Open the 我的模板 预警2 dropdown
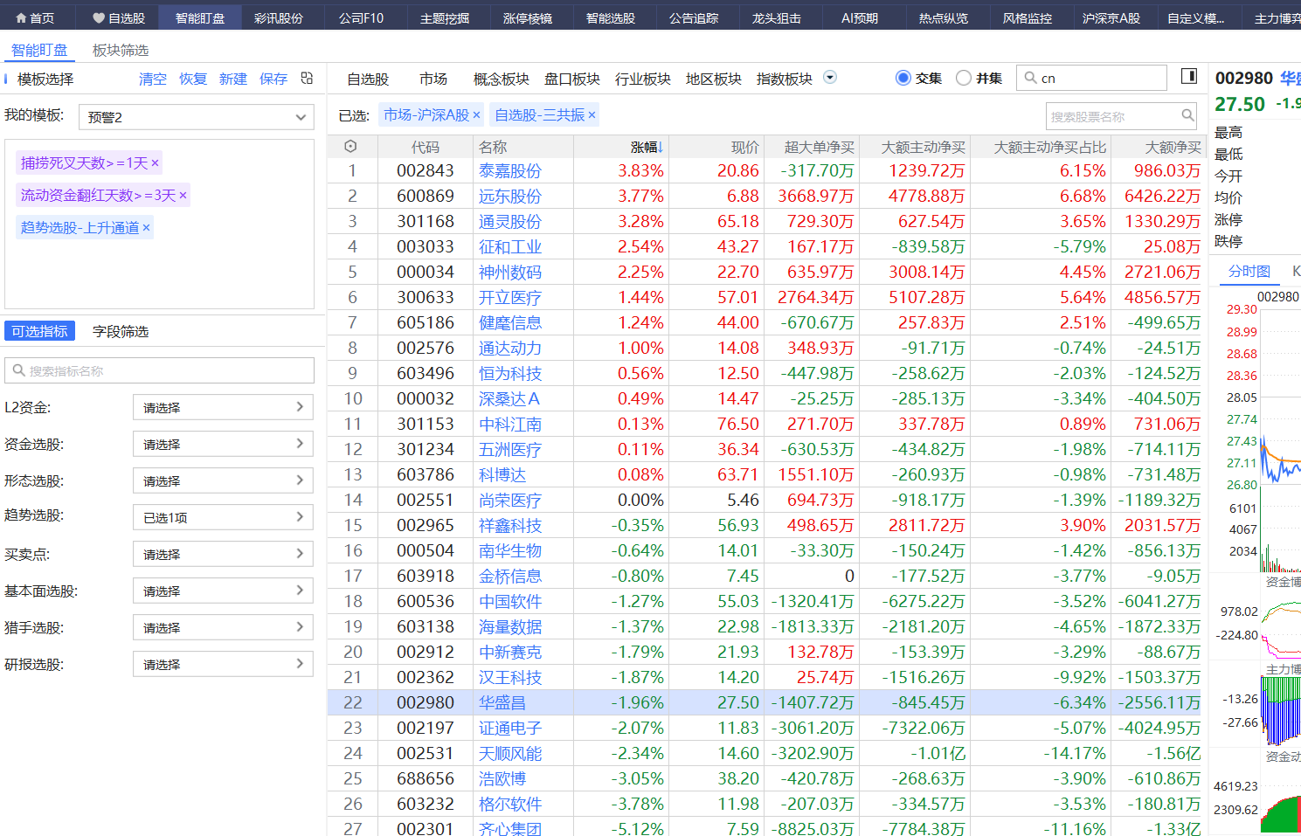1301x836 pixels. point(197,117)
